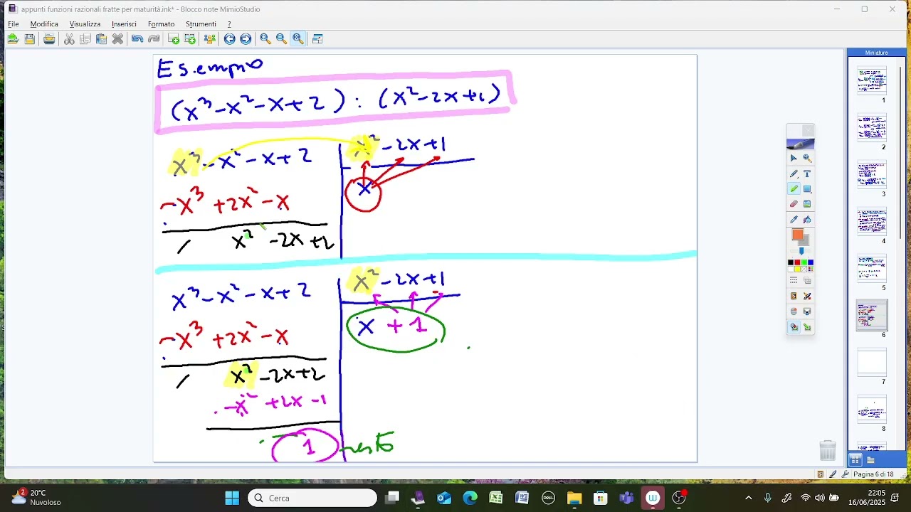The image size is (911, 512).
Task: Click the people collaboration icon
Action: 209,39
